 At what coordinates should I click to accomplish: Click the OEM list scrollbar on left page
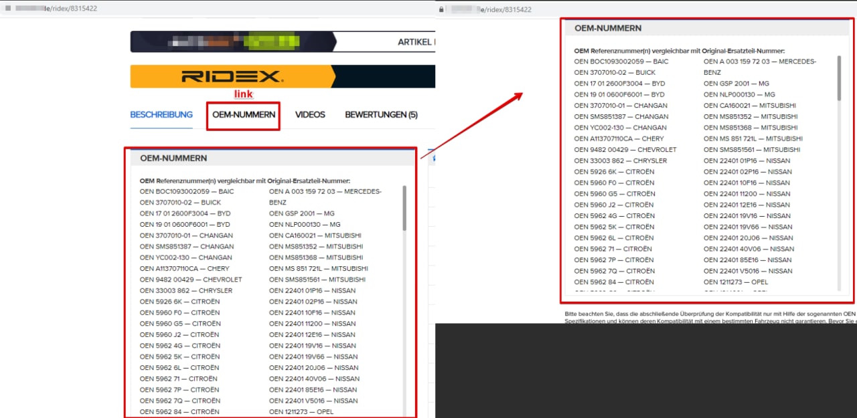(404, 208)
